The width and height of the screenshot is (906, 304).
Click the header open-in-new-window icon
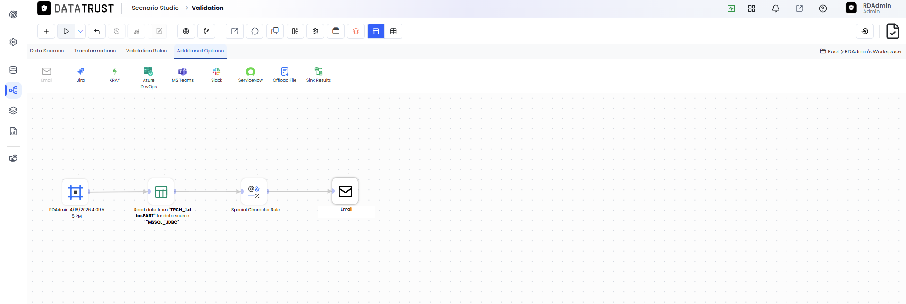(799, 8)
